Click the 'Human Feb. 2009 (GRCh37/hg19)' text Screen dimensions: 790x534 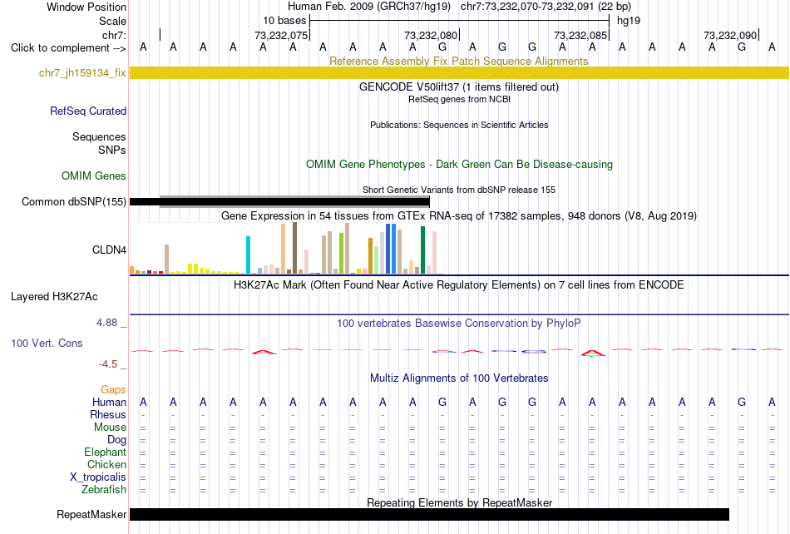point(368,7)
